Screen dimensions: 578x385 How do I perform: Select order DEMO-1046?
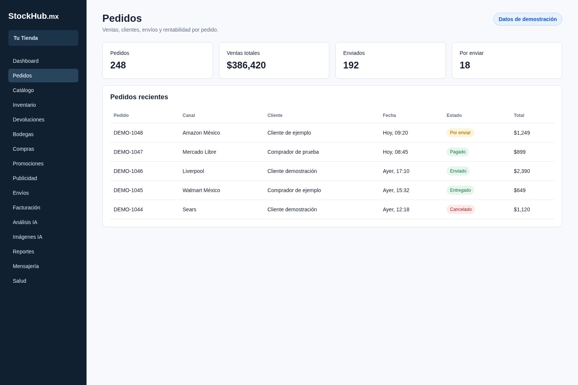[x=128, y=171]
